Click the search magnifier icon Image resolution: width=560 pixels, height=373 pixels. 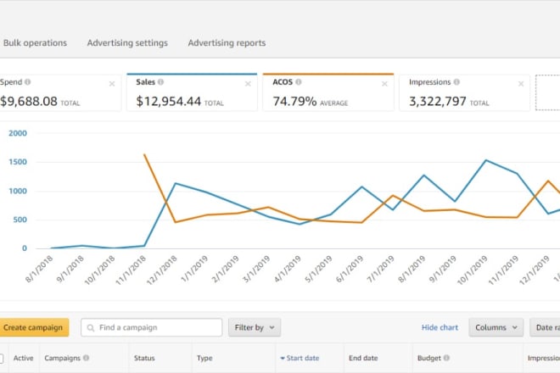[x=91, y=328]
